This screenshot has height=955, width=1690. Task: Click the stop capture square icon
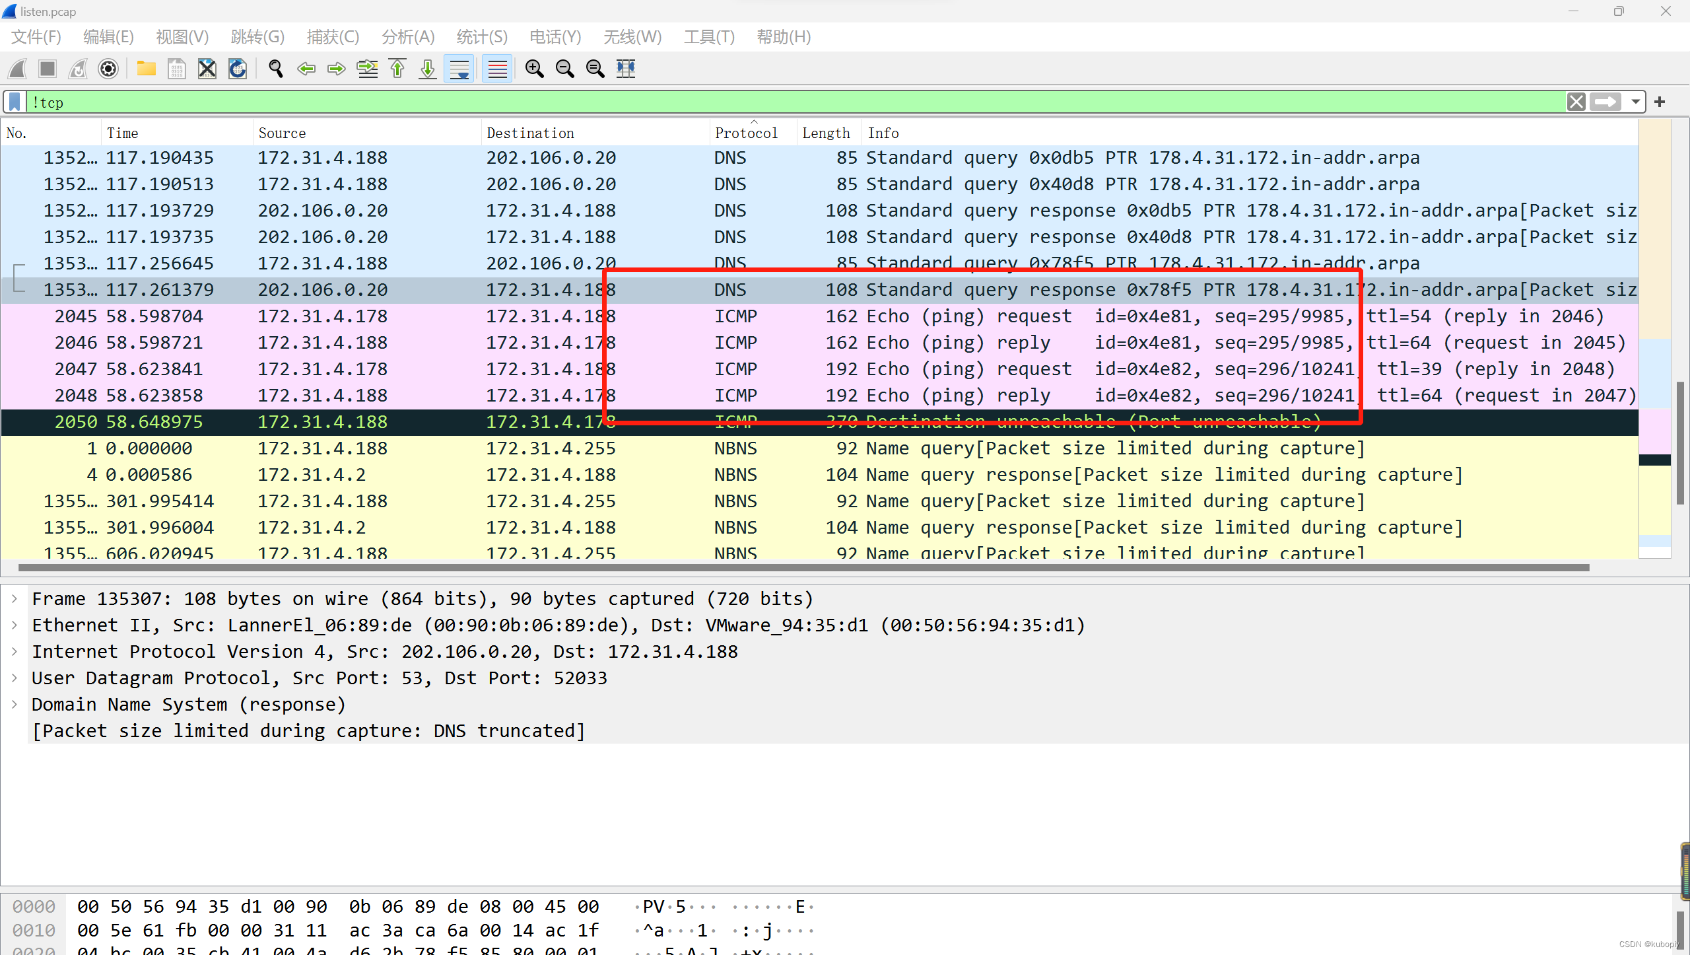coord(48,69)
